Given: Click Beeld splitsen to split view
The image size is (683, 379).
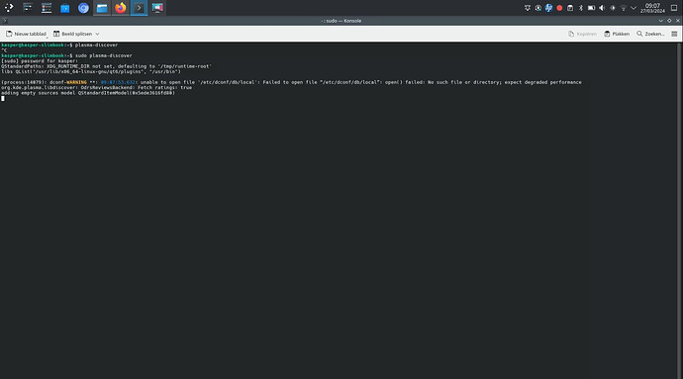Looking at the screenshot, I should coord(72,34).
